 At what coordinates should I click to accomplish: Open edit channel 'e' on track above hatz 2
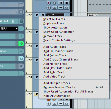[48, 8]
